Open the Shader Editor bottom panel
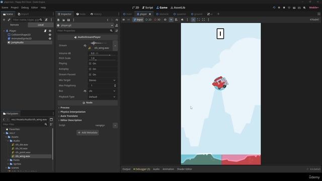The height and width of the screenshot is (181, 322). click(x=185, y=169)
